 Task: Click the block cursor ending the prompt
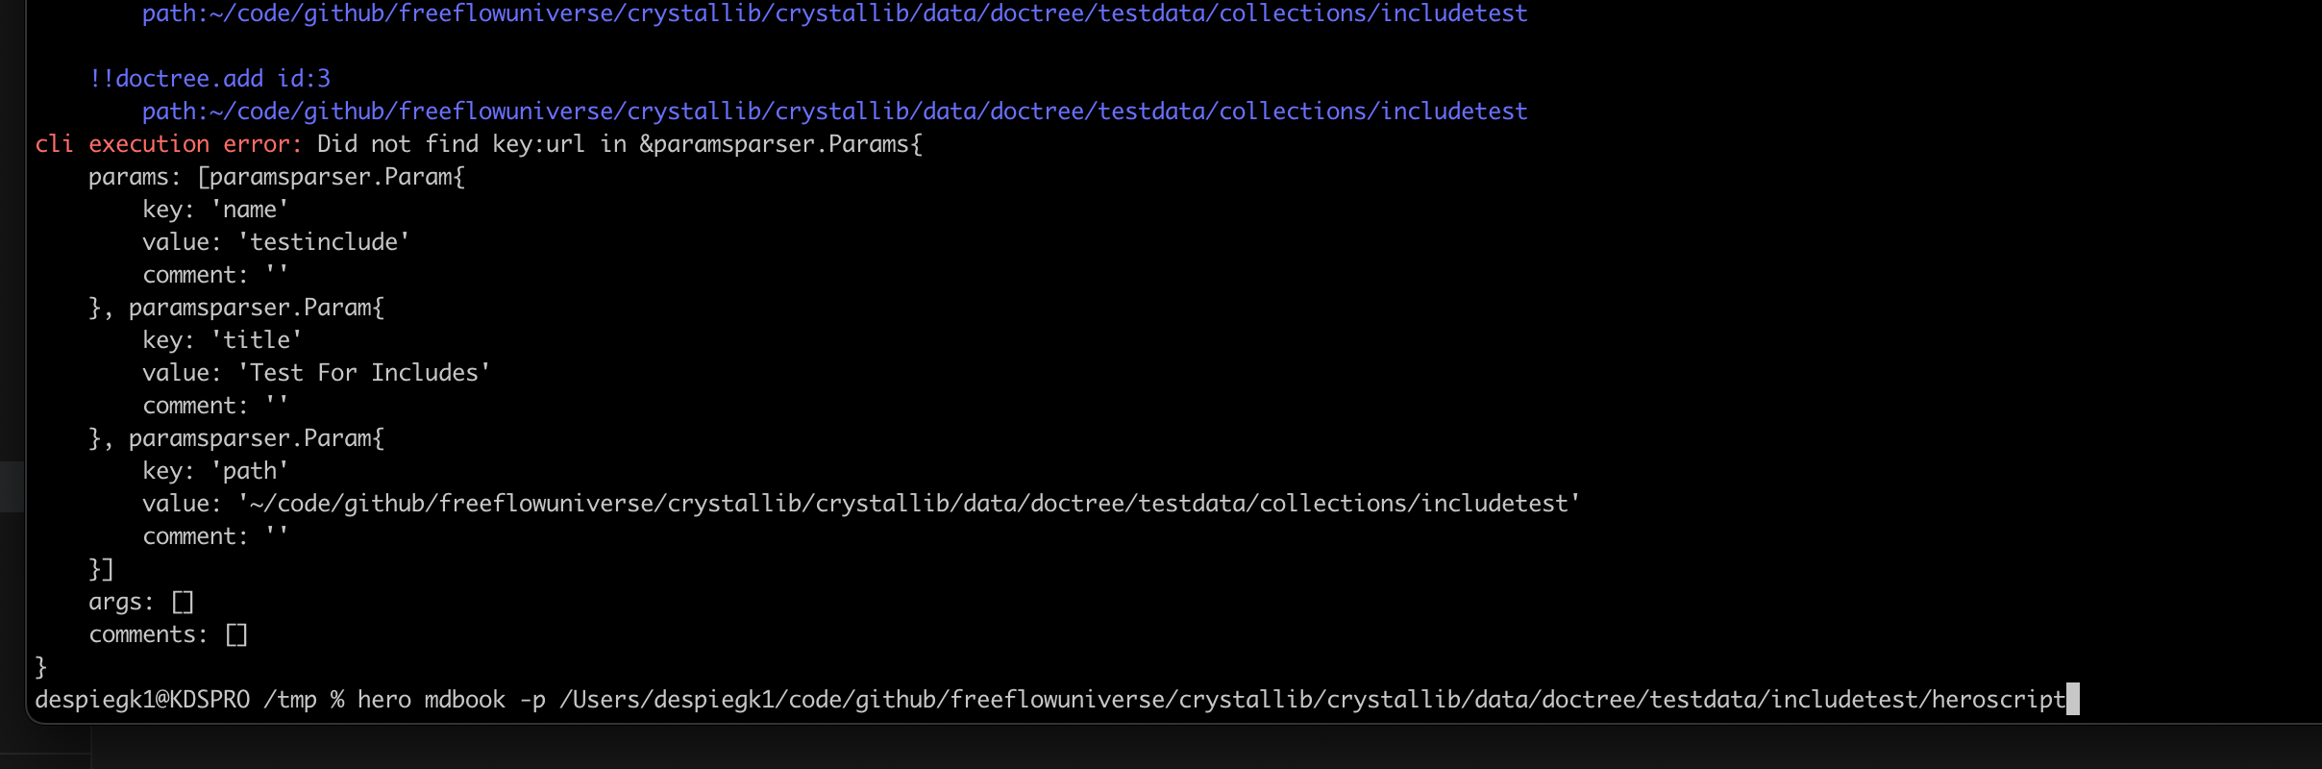(x=2073, y=699)
